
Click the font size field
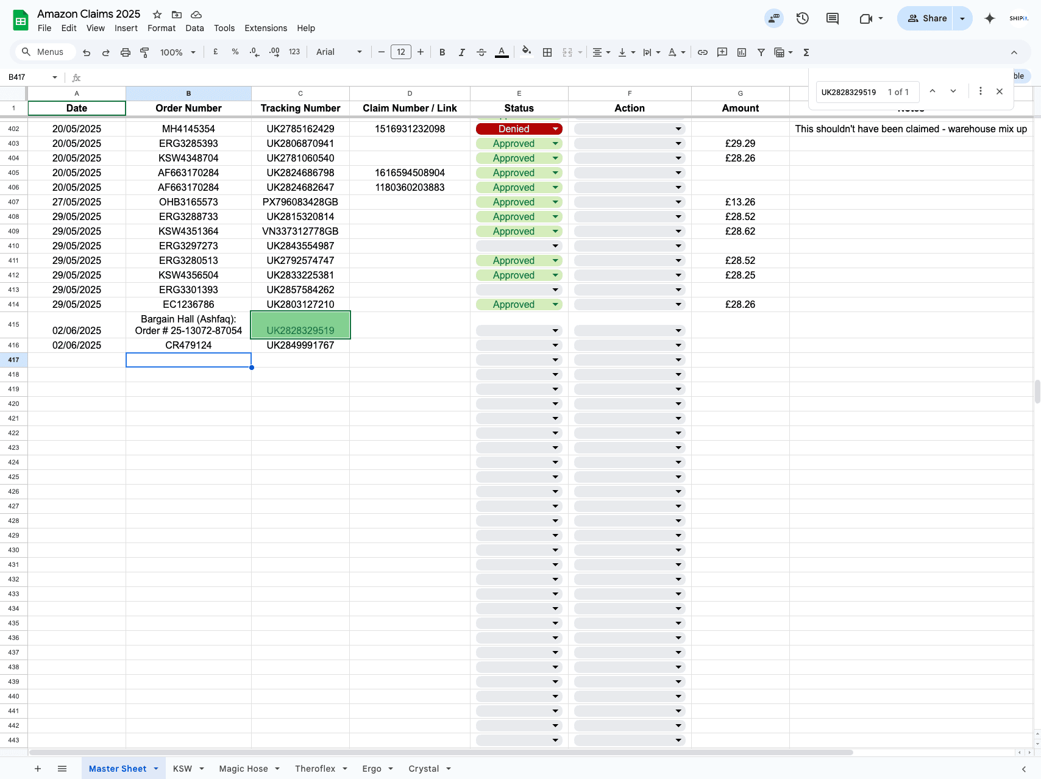point(401,52)
